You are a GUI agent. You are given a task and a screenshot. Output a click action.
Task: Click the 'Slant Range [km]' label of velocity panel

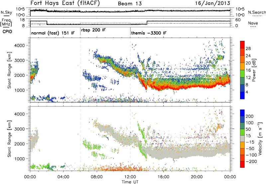pos(9,139)
